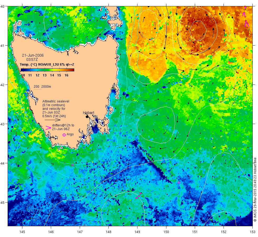Click the longitude axis label 150
The height and width of the screenshot is (237, 258).
pyautogui.click(x=166, y=232)
